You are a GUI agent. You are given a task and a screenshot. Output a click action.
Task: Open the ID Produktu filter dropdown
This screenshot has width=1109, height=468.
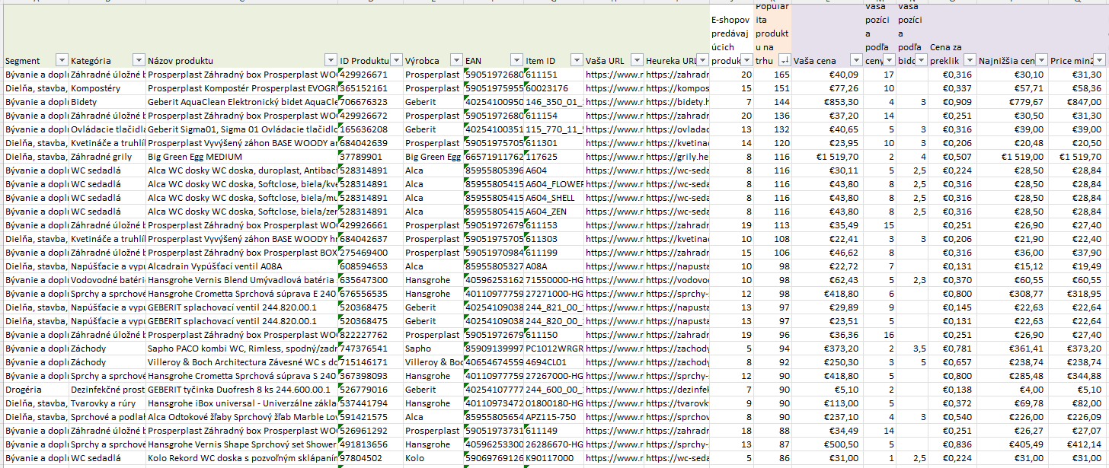point(395,60)
